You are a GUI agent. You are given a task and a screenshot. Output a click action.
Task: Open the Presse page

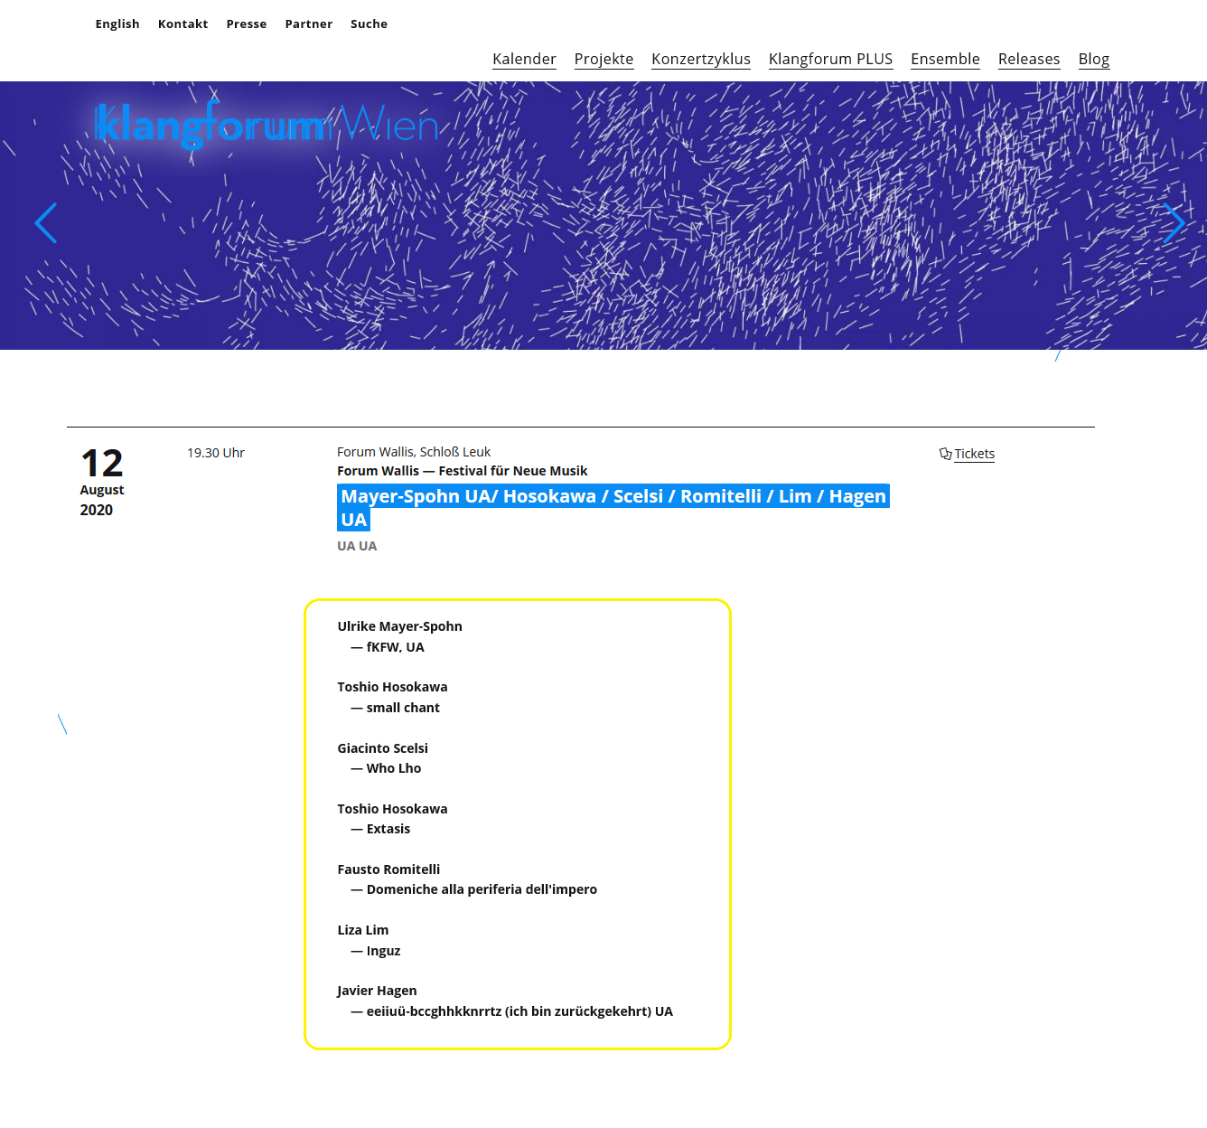[247, 24]
